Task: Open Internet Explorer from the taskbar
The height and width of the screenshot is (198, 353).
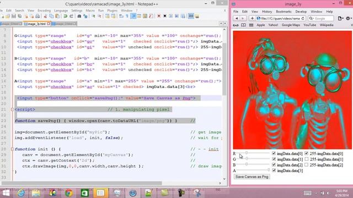Action: pyautogui.click(x=21, y=193)
